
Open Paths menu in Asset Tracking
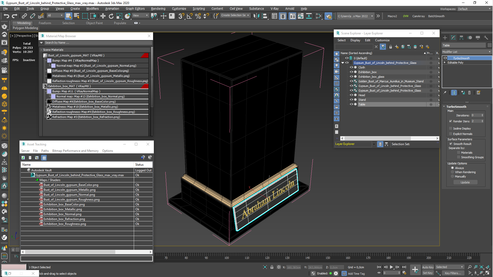tap(45, 151)
